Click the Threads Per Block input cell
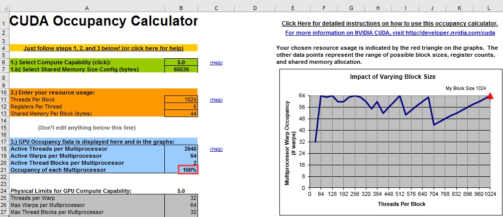 (181, 99)
